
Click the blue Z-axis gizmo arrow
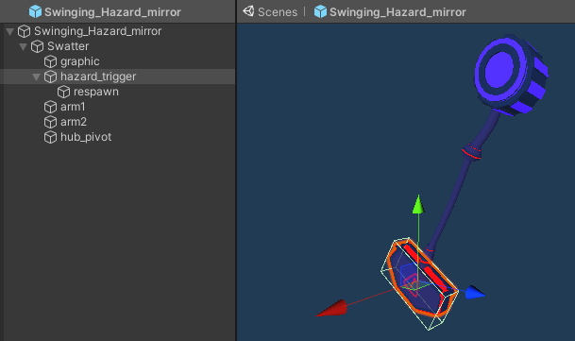475,293
